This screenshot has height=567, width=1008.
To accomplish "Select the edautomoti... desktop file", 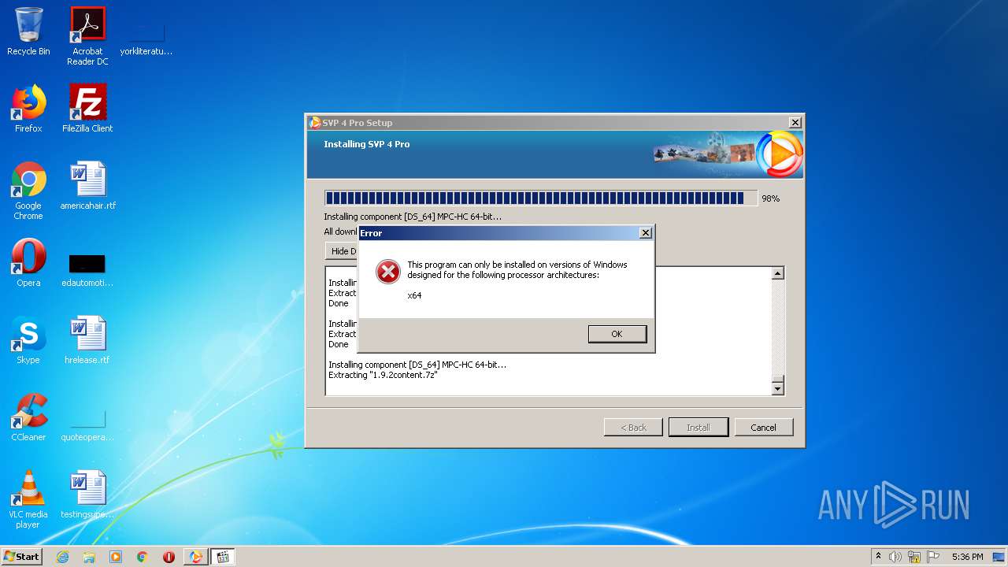I will coord(87,270).
